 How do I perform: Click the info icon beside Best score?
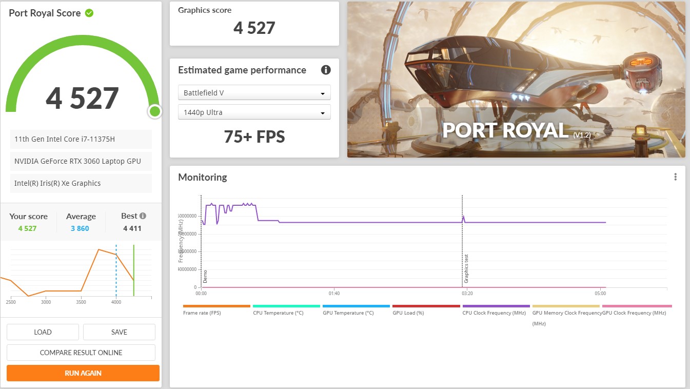(x=143, y=216)
